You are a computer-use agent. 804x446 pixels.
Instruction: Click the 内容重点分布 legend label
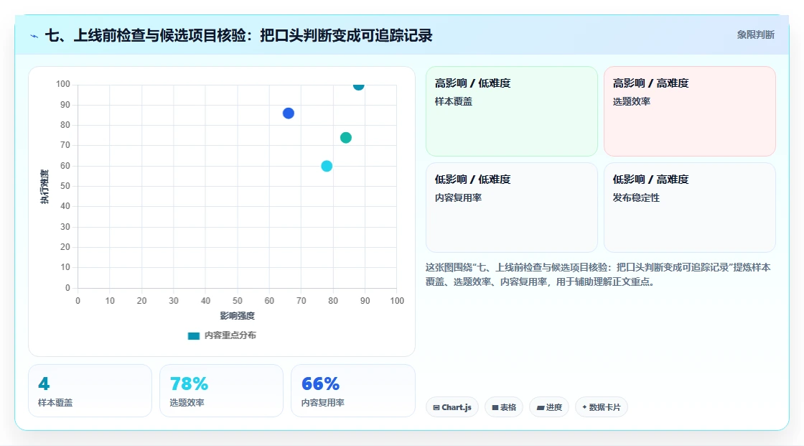point(230,335)
